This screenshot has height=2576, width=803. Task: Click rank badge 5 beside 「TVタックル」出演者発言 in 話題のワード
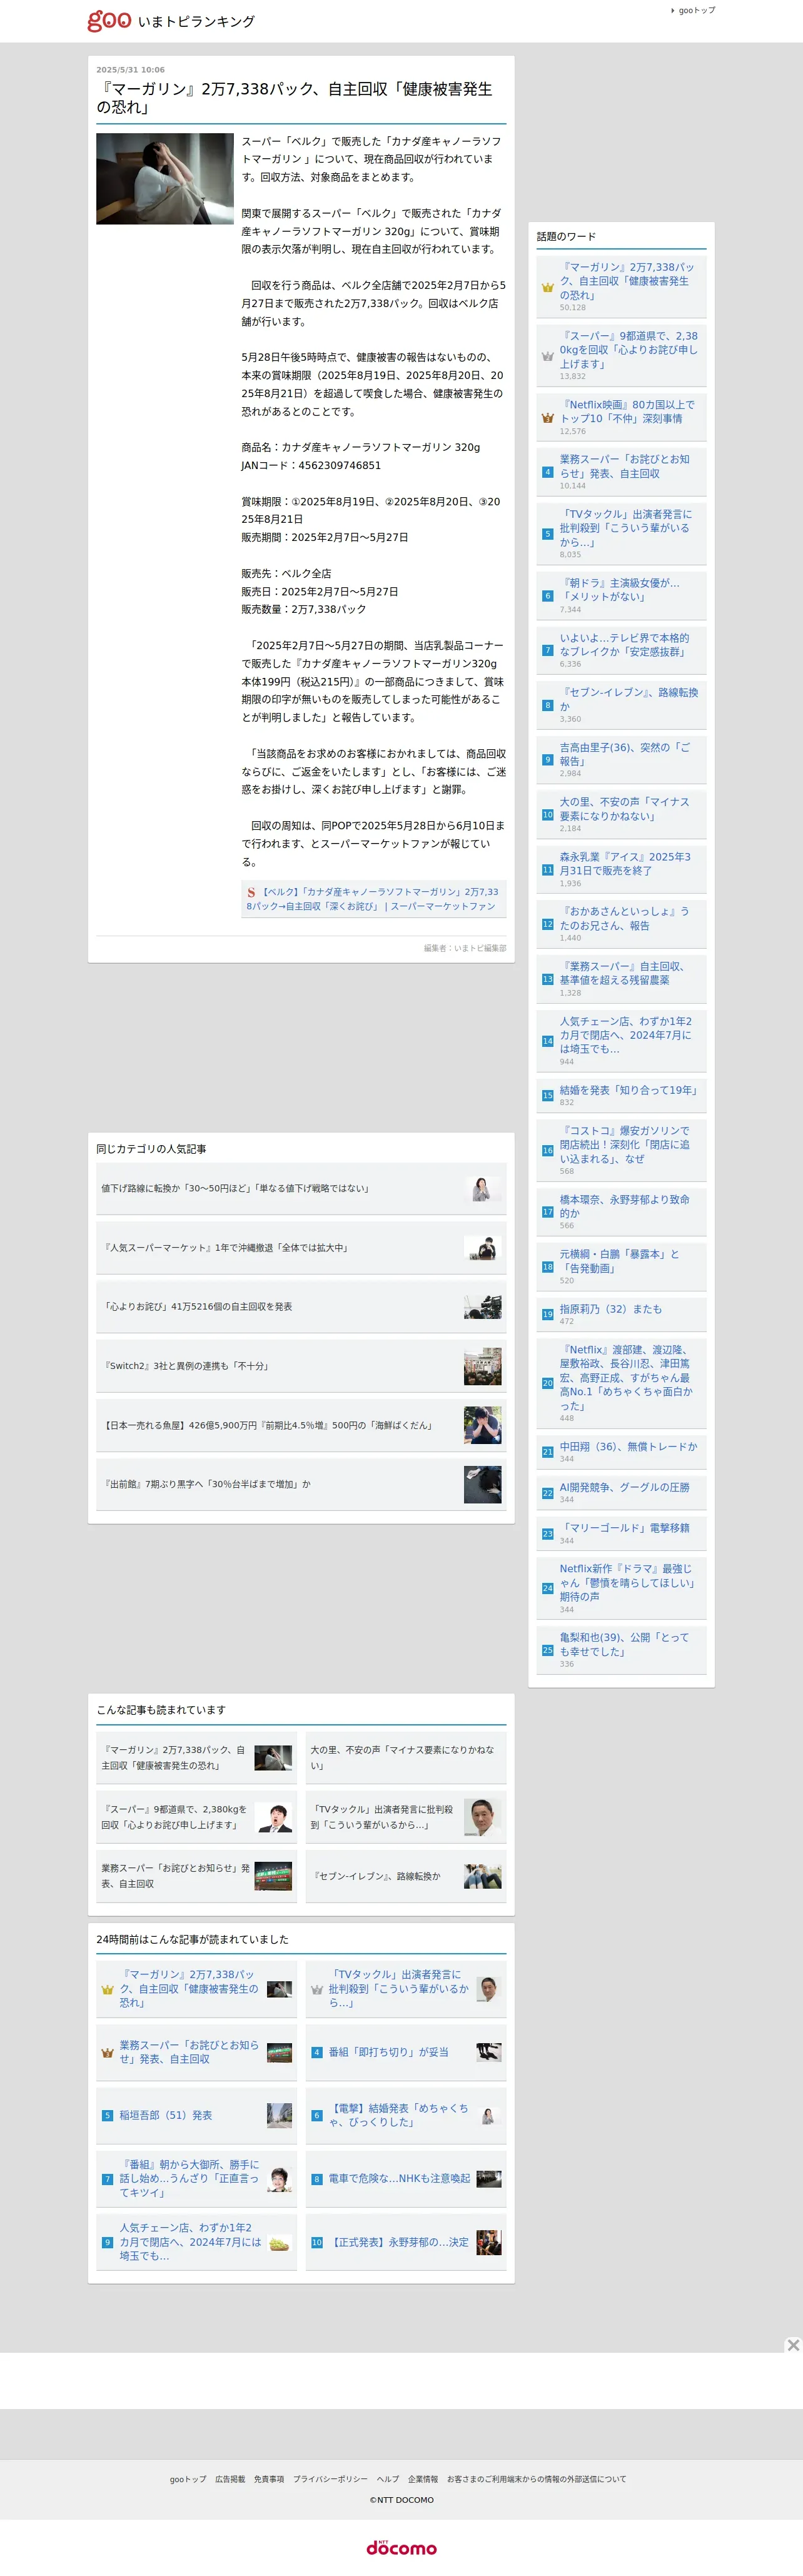(548, 534)
